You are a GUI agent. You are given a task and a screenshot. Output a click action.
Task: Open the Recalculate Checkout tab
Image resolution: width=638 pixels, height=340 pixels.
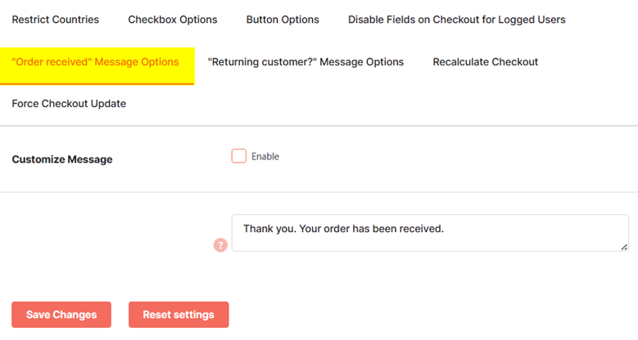[x=485, y=62]
